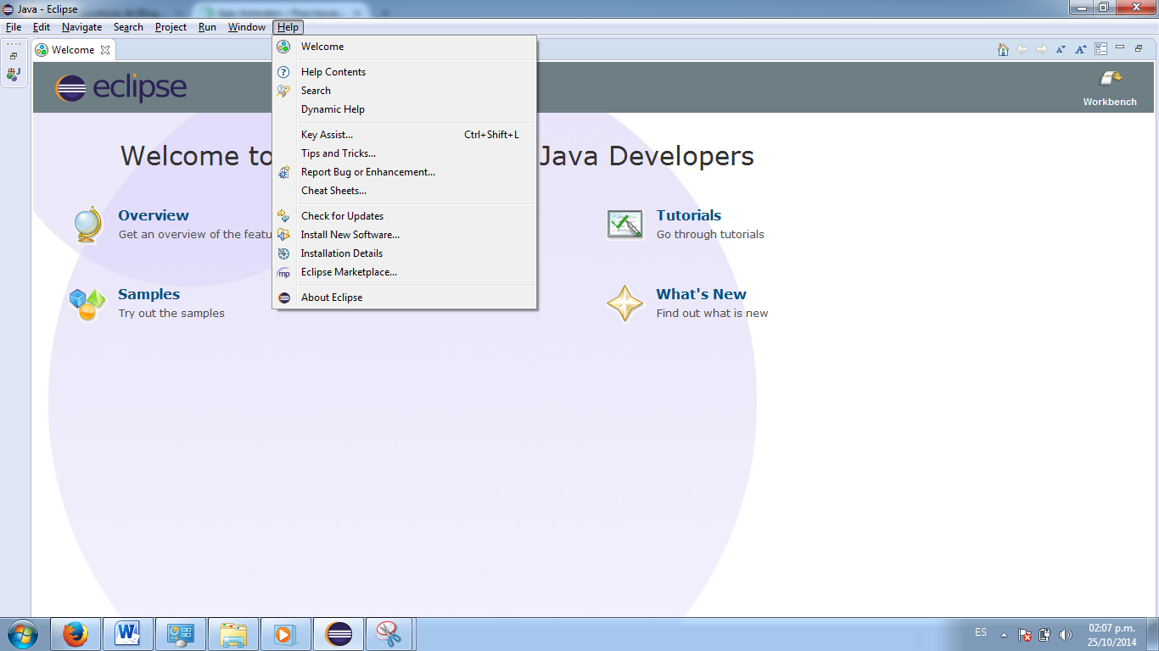Open the Edit menu
The height and width of the screenshot is (651, 1159).
42,27
